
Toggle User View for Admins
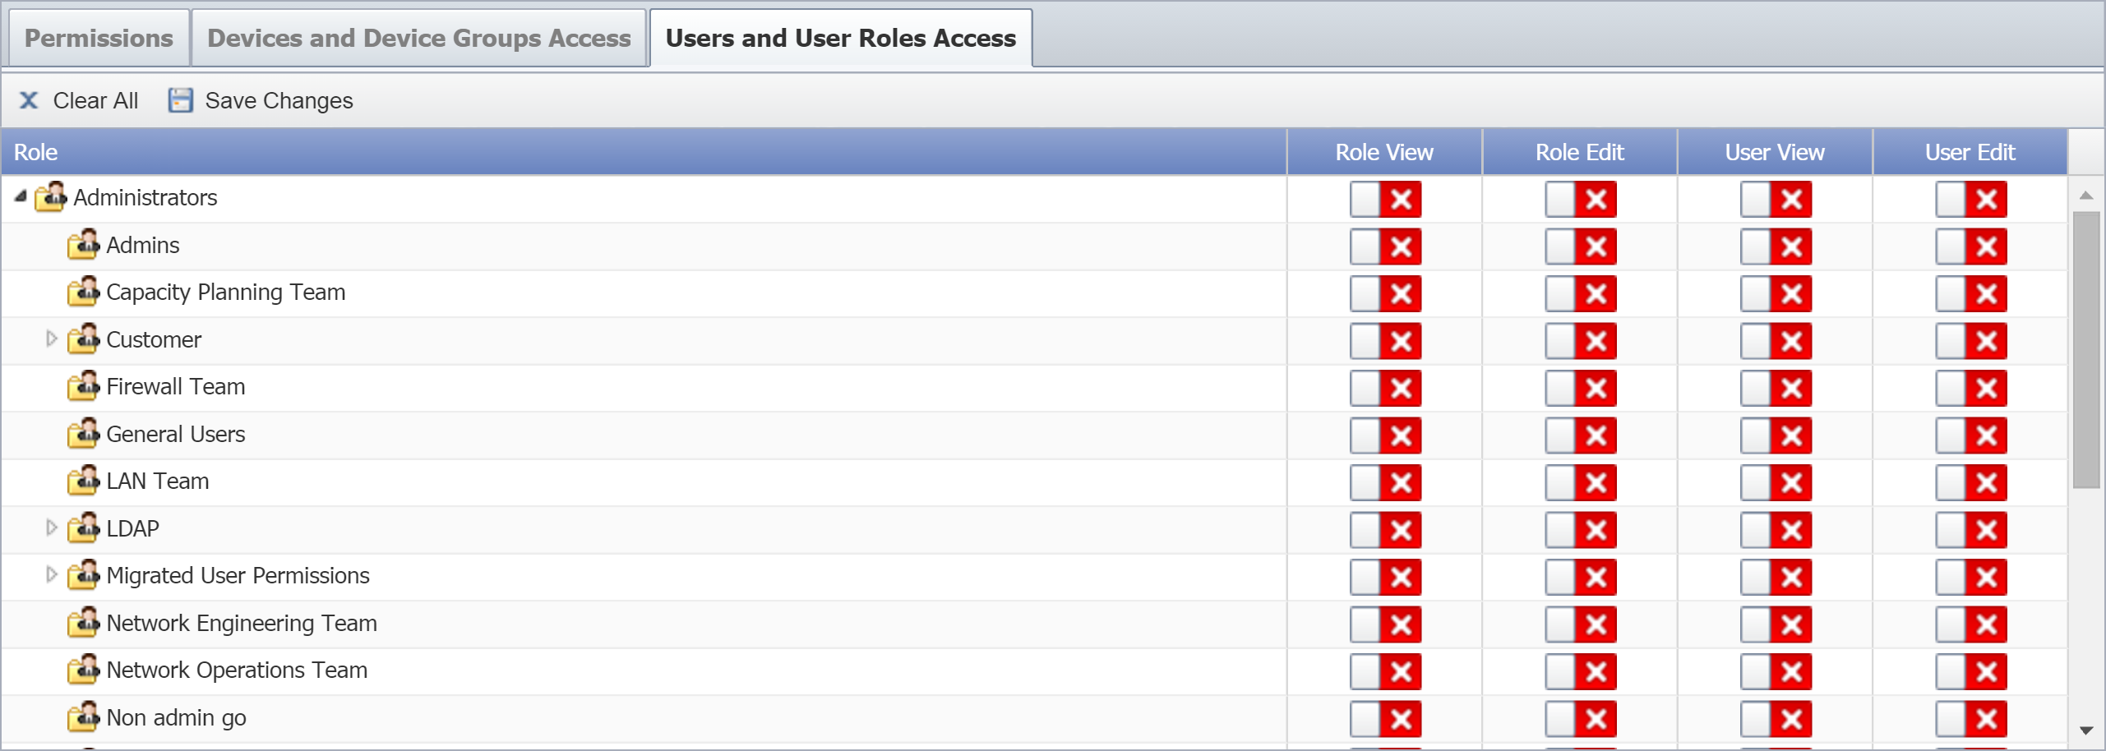pyautogui.click(x=1776, y=246)
